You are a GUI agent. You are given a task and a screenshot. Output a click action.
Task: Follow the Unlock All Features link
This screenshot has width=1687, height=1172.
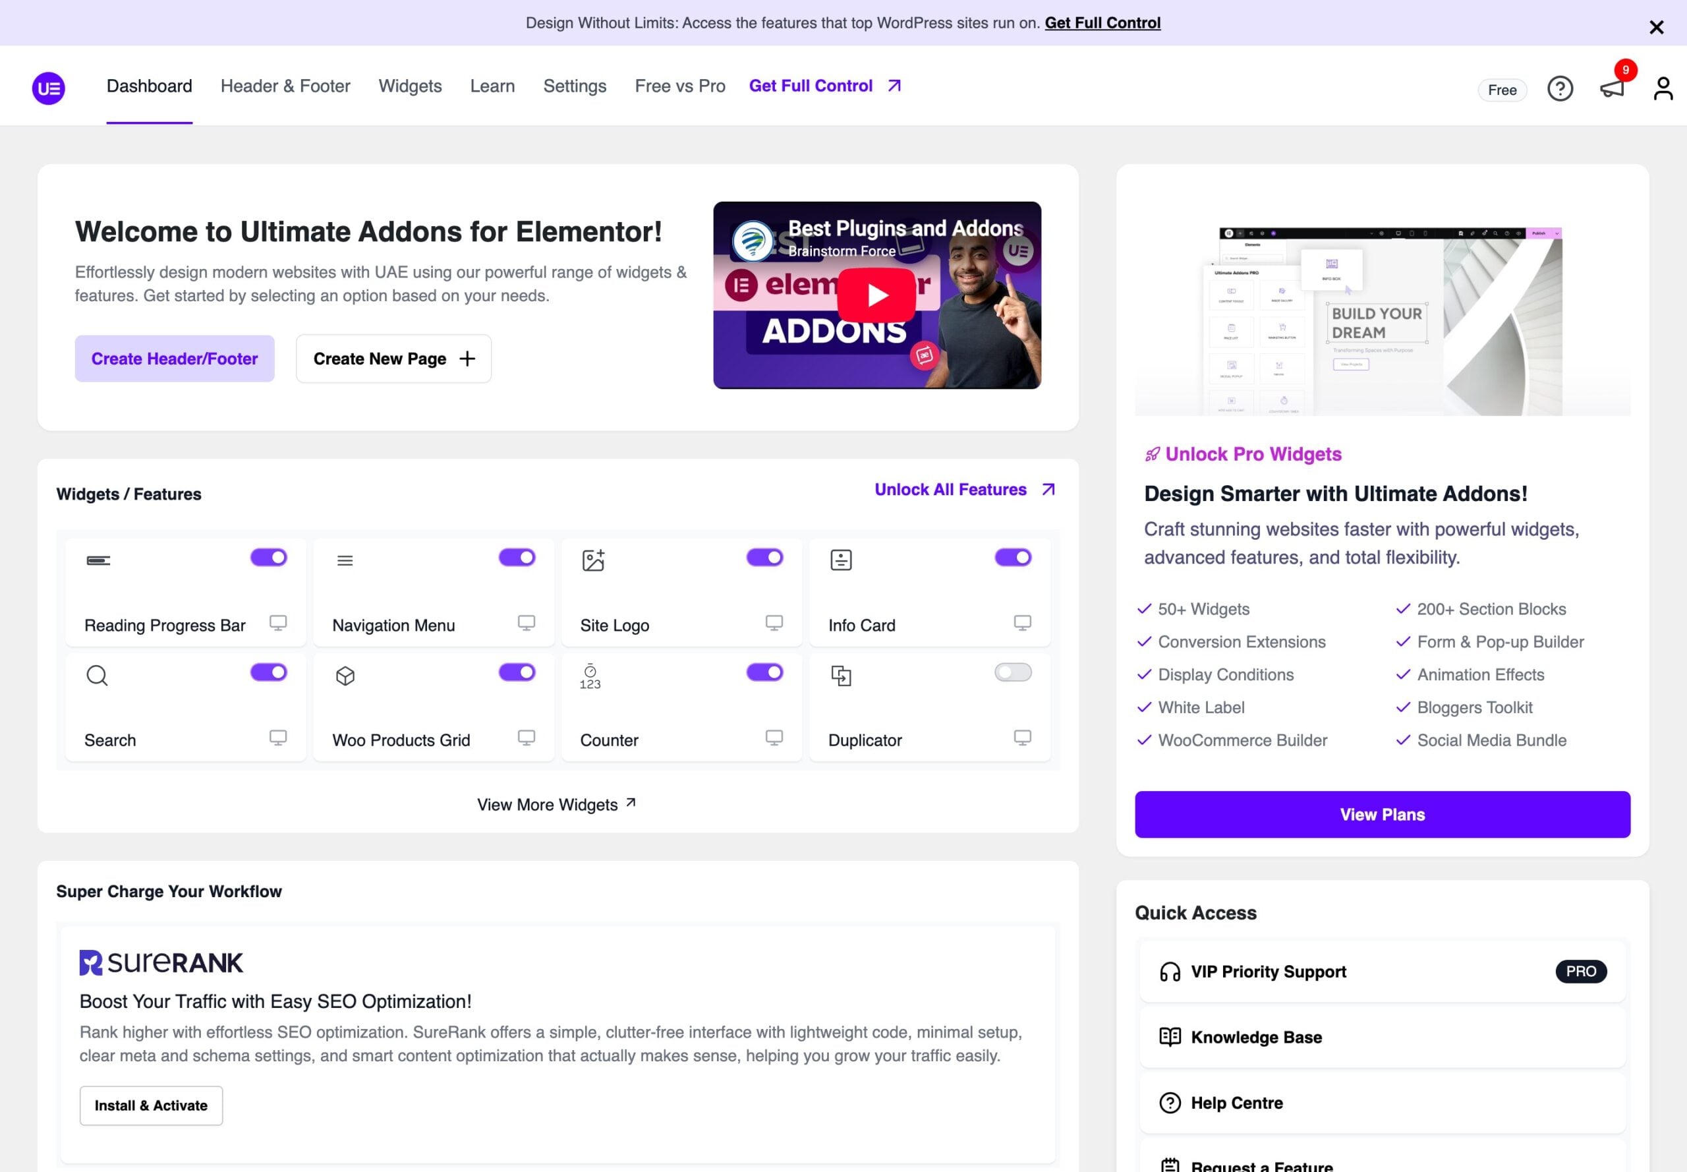965,490
